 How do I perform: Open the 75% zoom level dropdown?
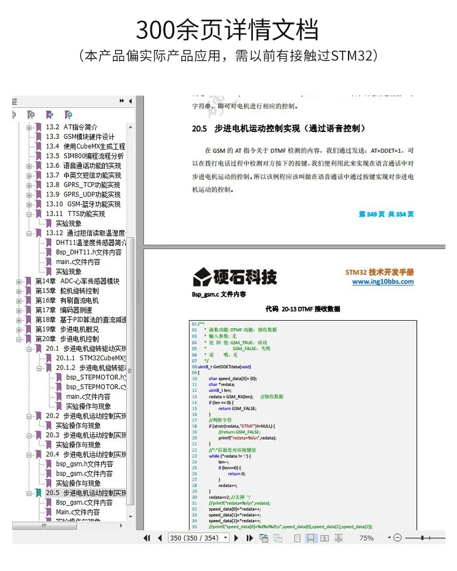click(389, 538)
